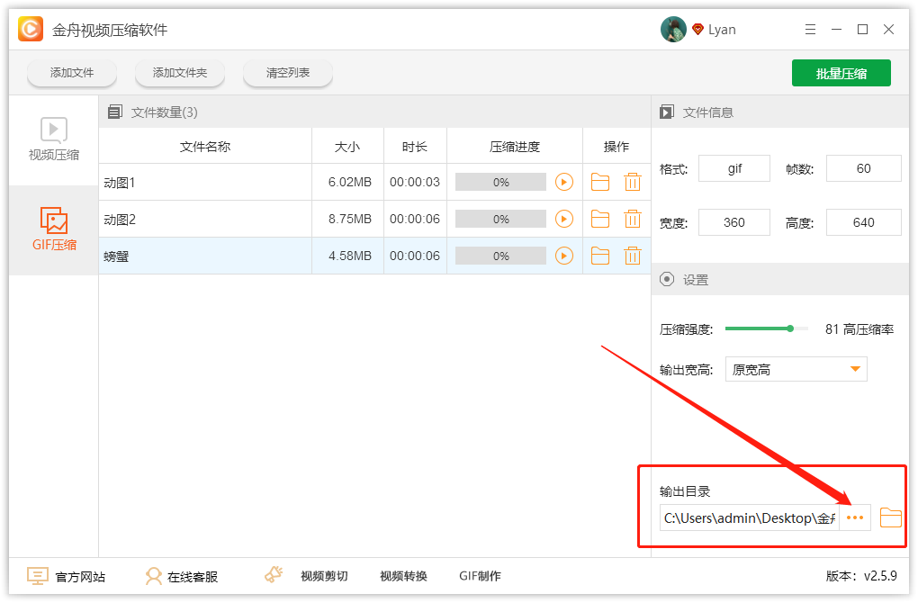The width and height of the screenshot is (918, 603).
Task: Select the GIF压缩 sidebar tab
Action: coord(54,229)
